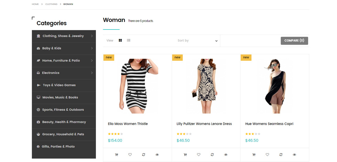The width and height of the screenshot is (337, 162).
Task: Compare the Hue Womens Seamless Capri
Action: pos(281,154)
